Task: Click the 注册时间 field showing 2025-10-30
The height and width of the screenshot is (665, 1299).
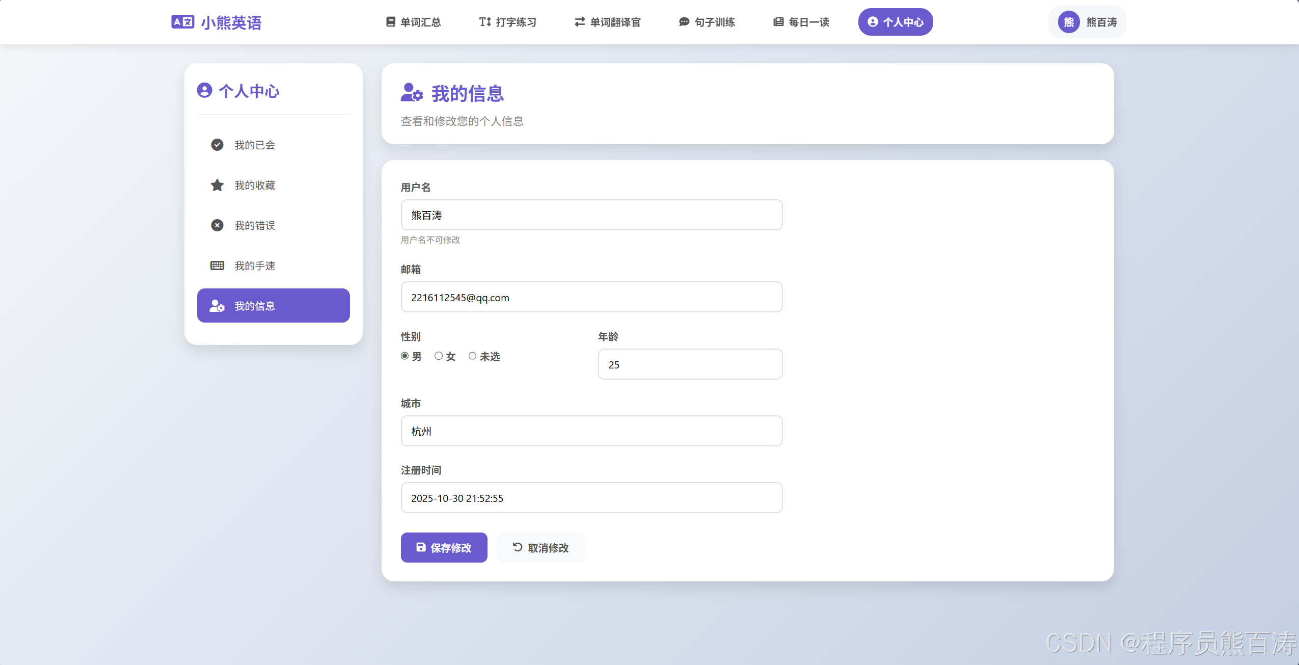Action: (x=591, y=498)
